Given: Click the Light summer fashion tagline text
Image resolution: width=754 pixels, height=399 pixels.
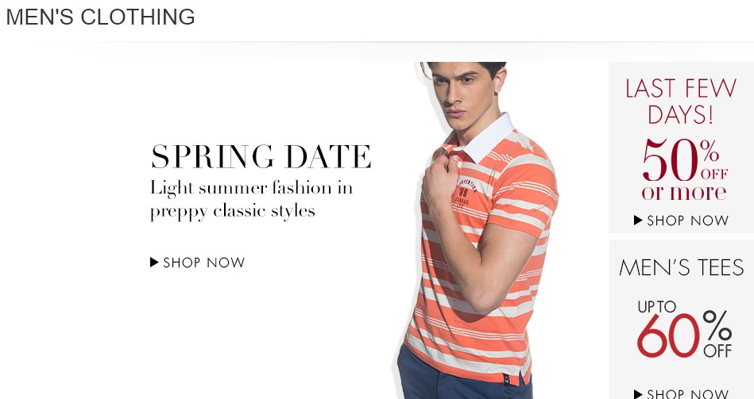Looking at the screenshot, I should [252, 199].
